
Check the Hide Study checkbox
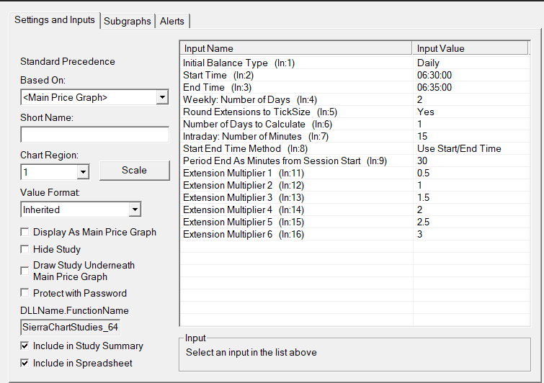tap(26, 249)
